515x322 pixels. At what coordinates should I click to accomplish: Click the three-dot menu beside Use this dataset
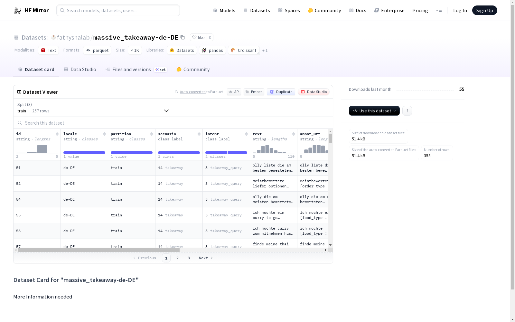[x=407, y=111]
